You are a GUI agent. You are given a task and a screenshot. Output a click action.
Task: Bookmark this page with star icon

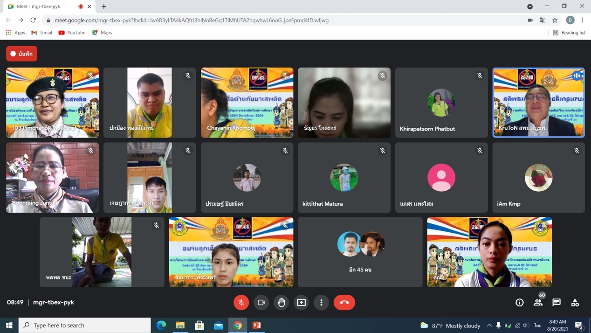(555, 20)
